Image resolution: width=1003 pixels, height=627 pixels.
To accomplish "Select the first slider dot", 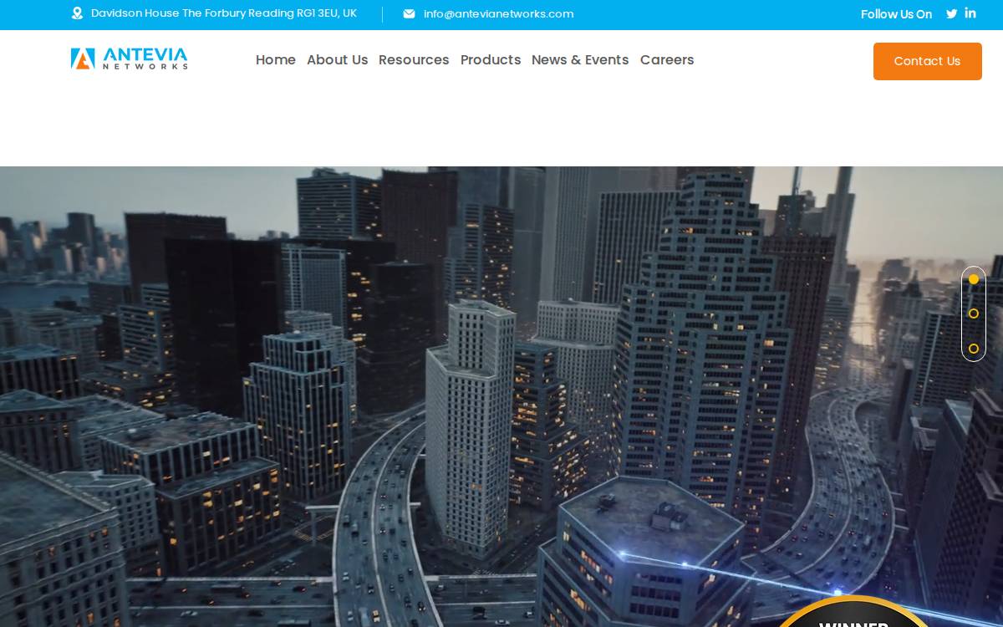I will 974,279.
